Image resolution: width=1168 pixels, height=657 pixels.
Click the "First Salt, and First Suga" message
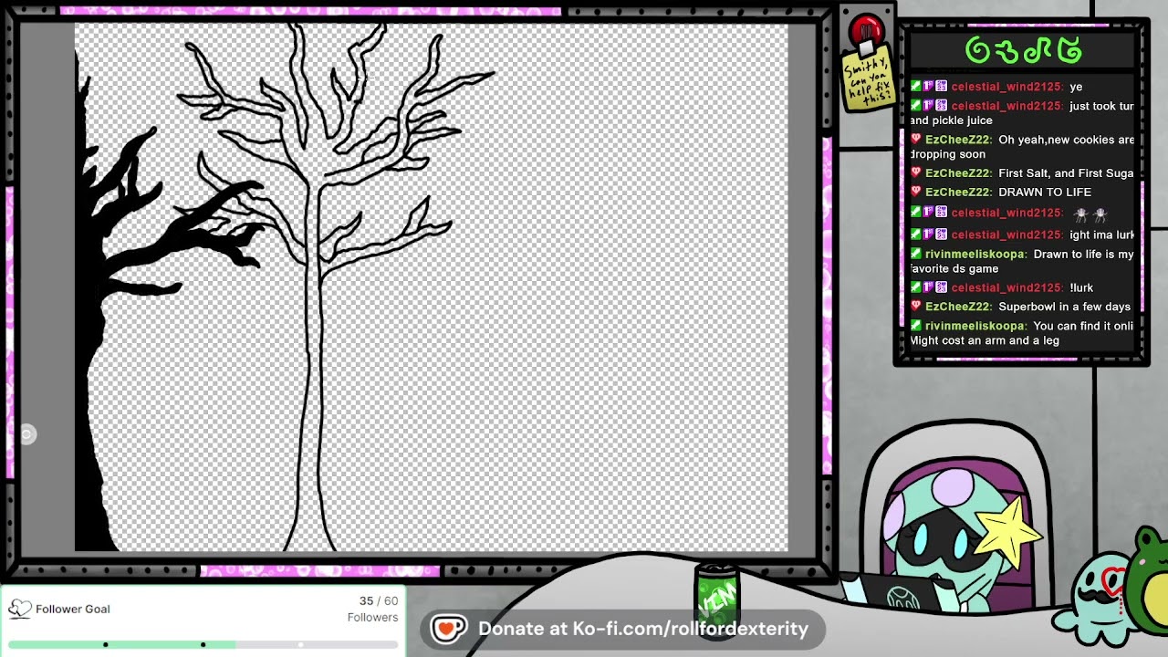click(1066, 172)
